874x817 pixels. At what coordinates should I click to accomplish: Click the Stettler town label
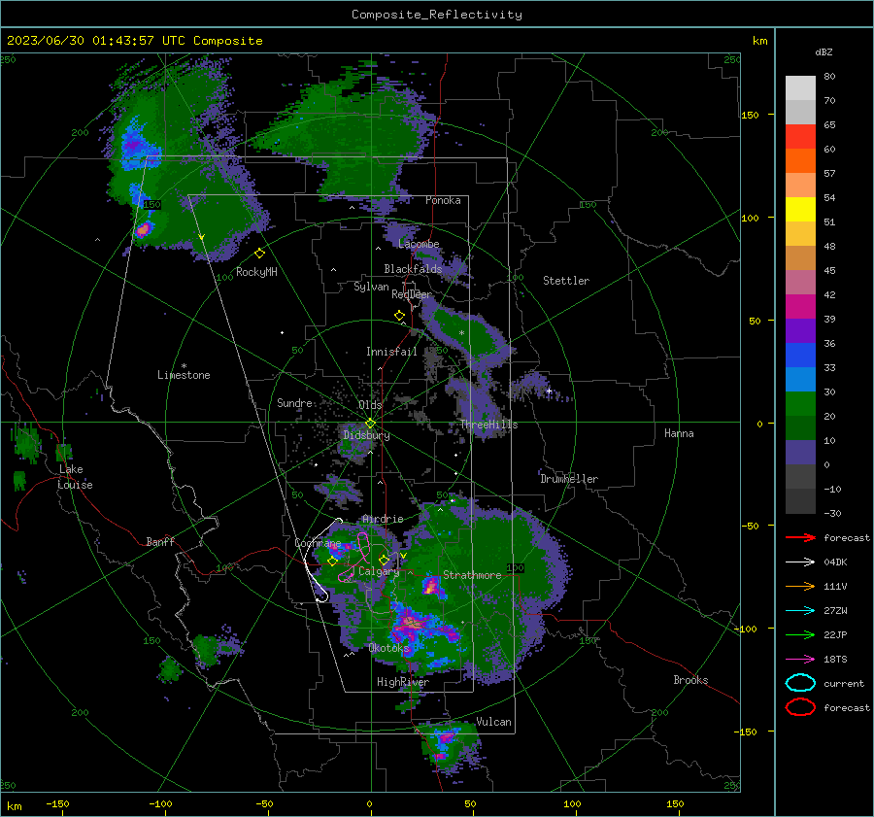pyautogui.click(x=566, y=281)
